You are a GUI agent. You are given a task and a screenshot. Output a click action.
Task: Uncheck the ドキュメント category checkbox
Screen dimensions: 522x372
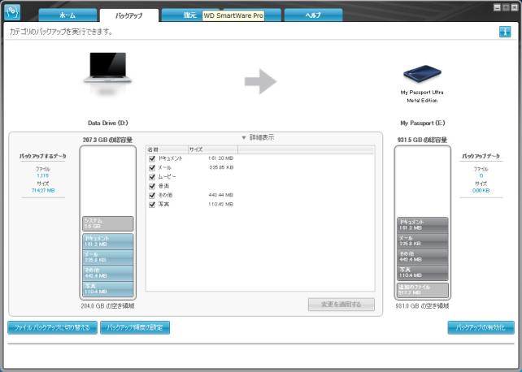[x=152, y=158]
